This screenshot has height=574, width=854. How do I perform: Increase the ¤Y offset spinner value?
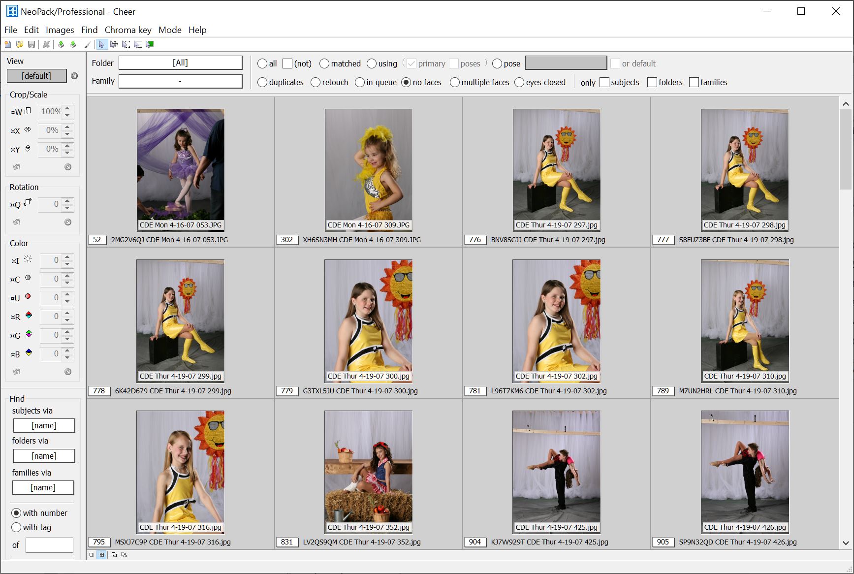tap(68, 146)
